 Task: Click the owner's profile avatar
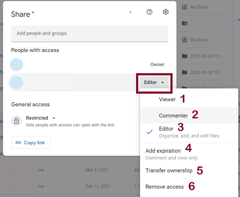point(17,65)
